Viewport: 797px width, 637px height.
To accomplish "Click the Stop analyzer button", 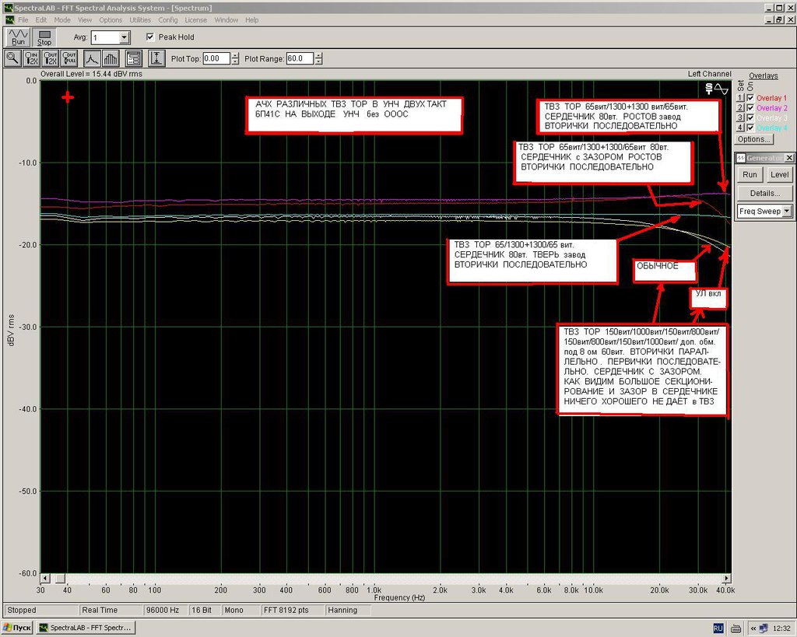I will point(44,37).
